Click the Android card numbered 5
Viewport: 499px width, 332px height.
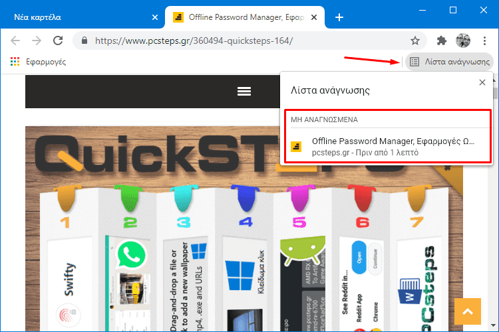click(302, 260)
